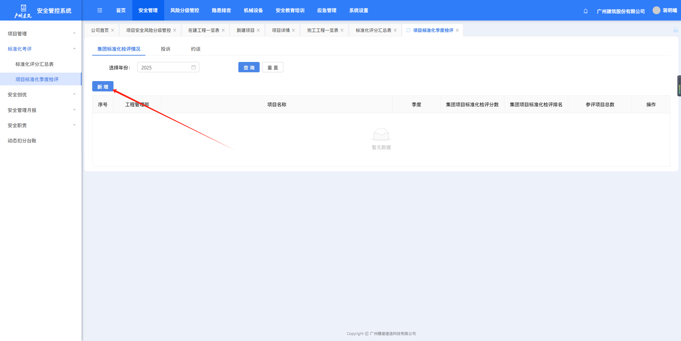Close the 公司首页 tab
The height and width of the screenshot is (341, 681).
pyautogui.click(x=113, y=30)
